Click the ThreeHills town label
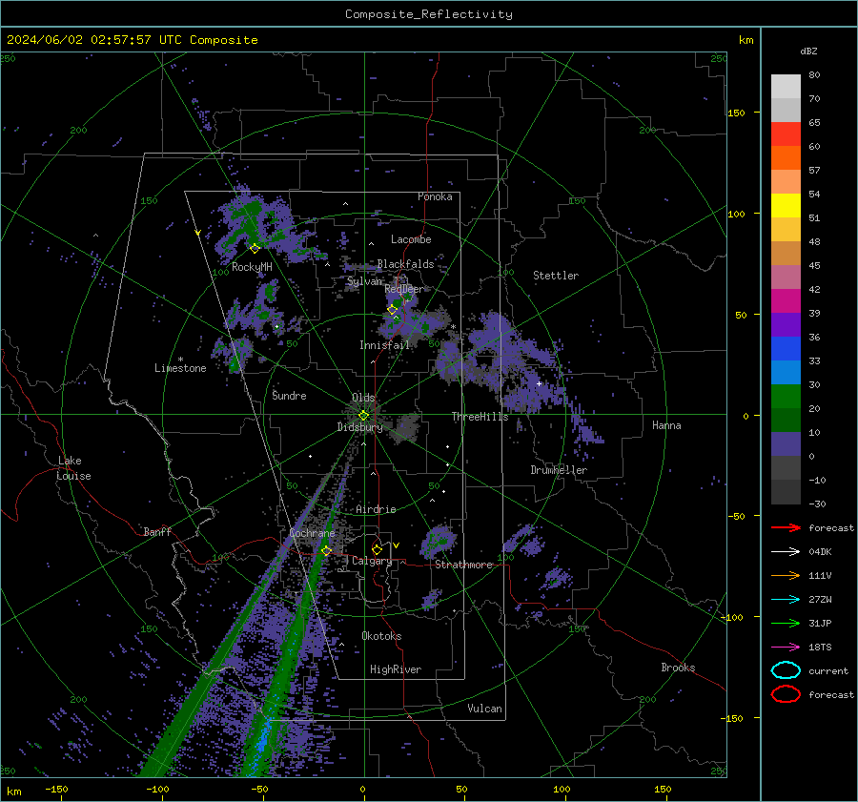 point(480,417)
